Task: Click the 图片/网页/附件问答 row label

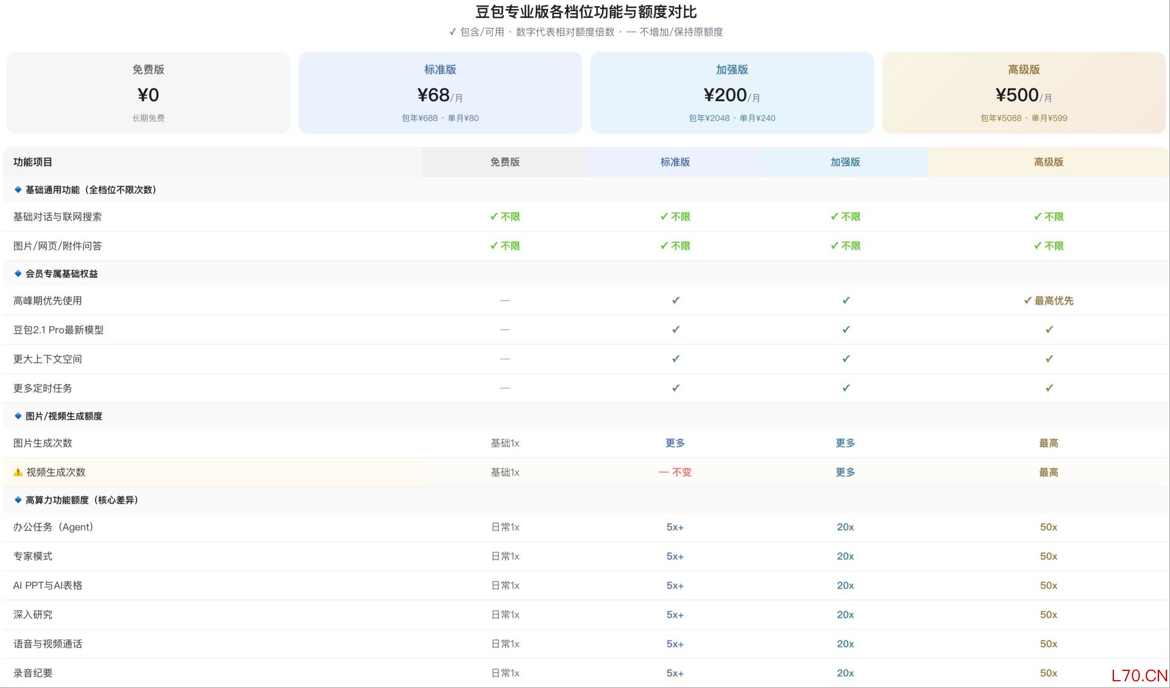Action: tap(57, 246)
